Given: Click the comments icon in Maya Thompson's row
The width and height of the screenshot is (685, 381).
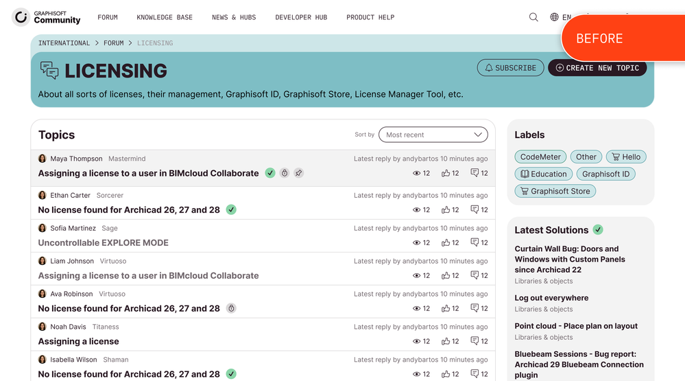Looking at the screenshot, I should 474,173.
